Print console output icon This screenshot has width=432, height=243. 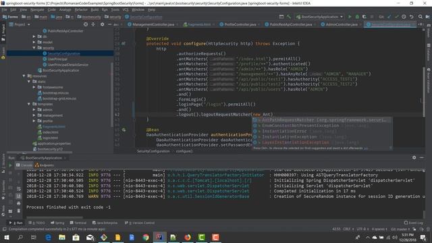[x=19, y=204]
